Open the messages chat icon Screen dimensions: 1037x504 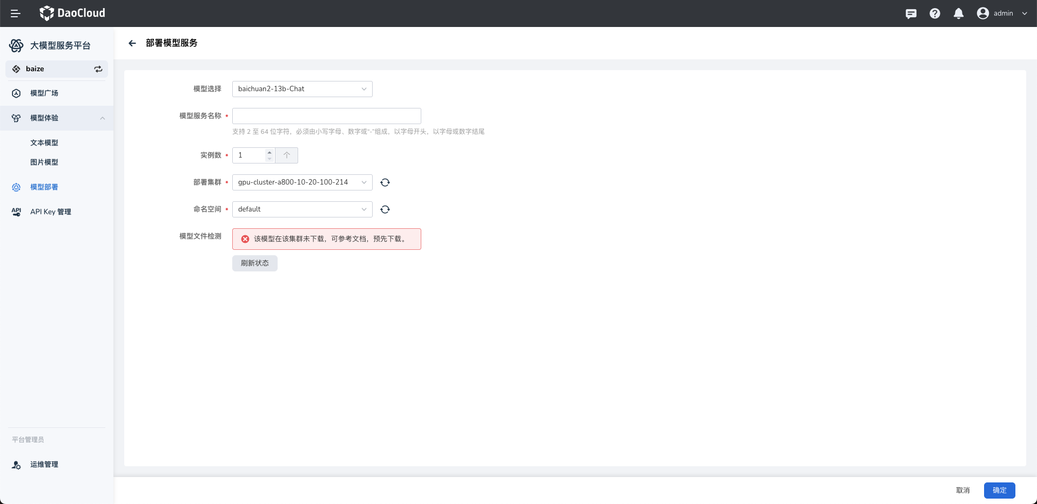(911, 13)
